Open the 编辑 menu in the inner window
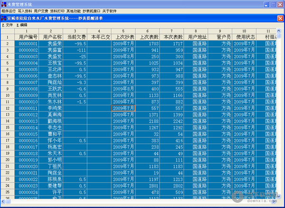This screenshot has height=208, width=285. 22,25
